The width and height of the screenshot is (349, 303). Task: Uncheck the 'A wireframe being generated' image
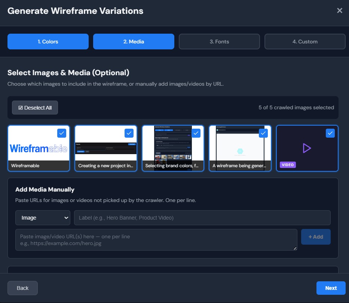click(x=263, y=133)
